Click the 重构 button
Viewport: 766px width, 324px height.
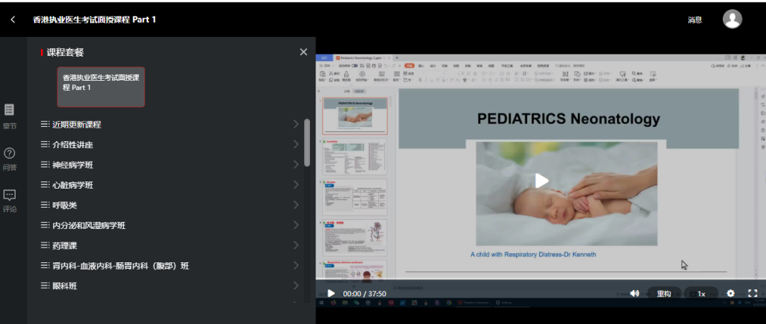(664, 294)
